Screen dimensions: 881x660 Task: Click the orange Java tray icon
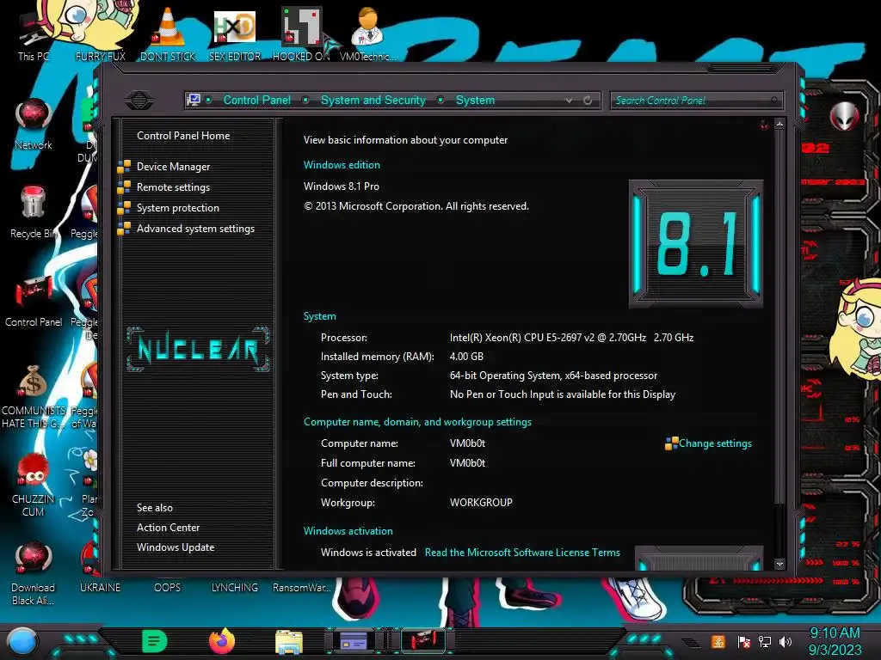pyautogui.click(x=718, y=641)
